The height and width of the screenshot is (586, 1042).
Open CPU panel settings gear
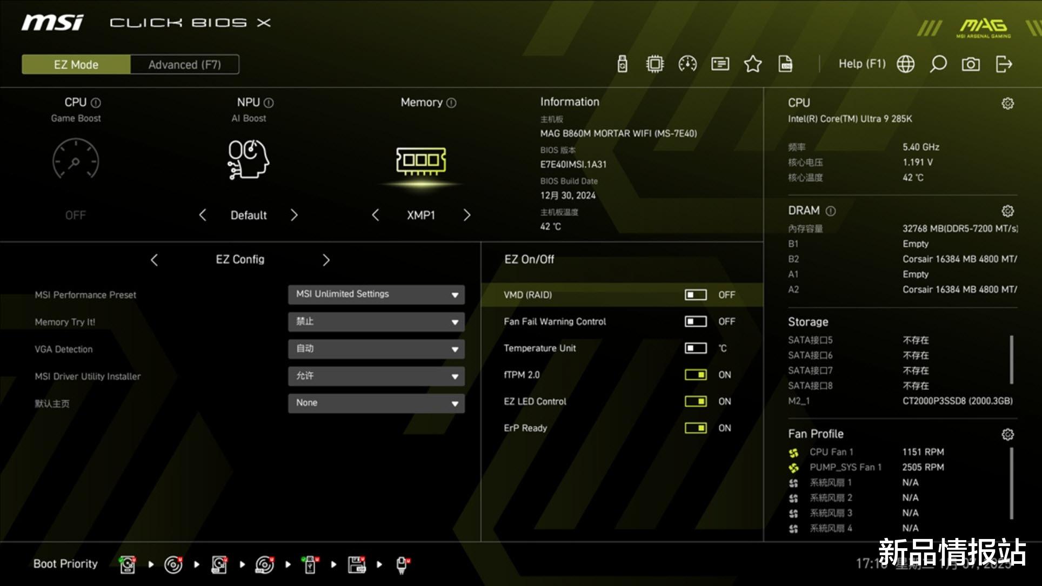(x=1007, y=103)
